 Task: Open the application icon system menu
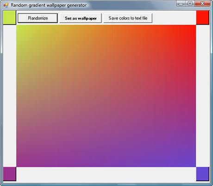(x=6, y=5)
